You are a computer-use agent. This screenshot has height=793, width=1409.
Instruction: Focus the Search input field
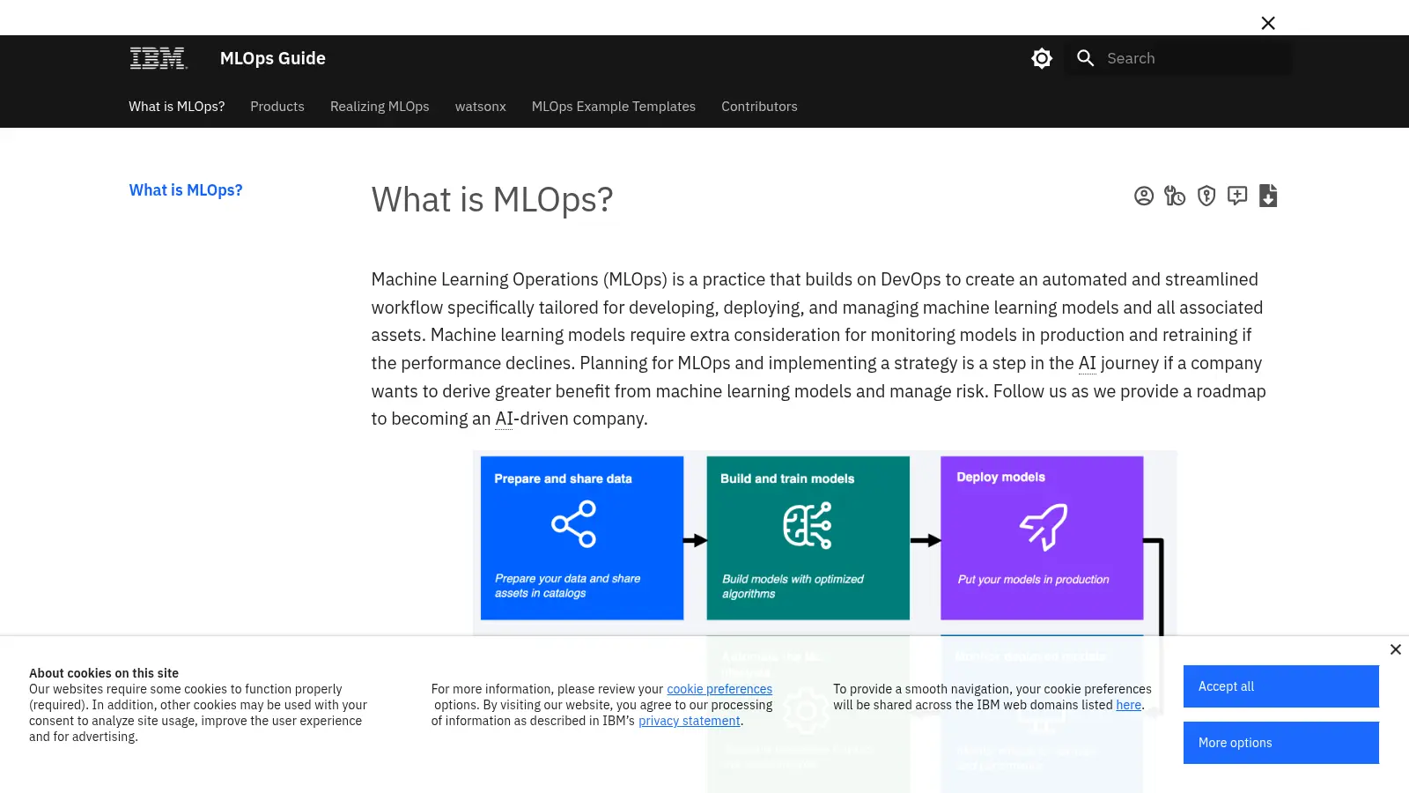1178,58
